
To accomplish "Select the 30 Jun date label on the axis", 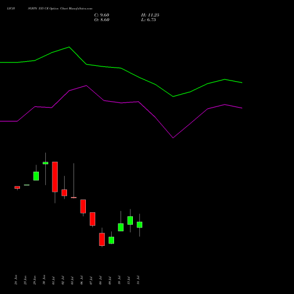I will [x=44, y=280].
